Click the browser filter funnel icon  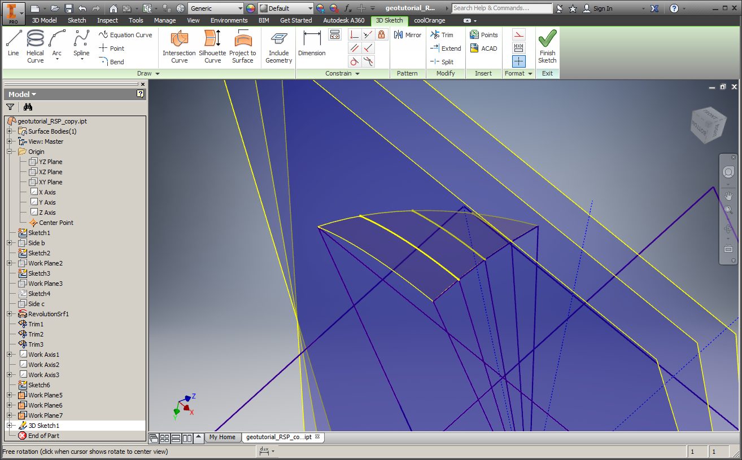(10, 107)
